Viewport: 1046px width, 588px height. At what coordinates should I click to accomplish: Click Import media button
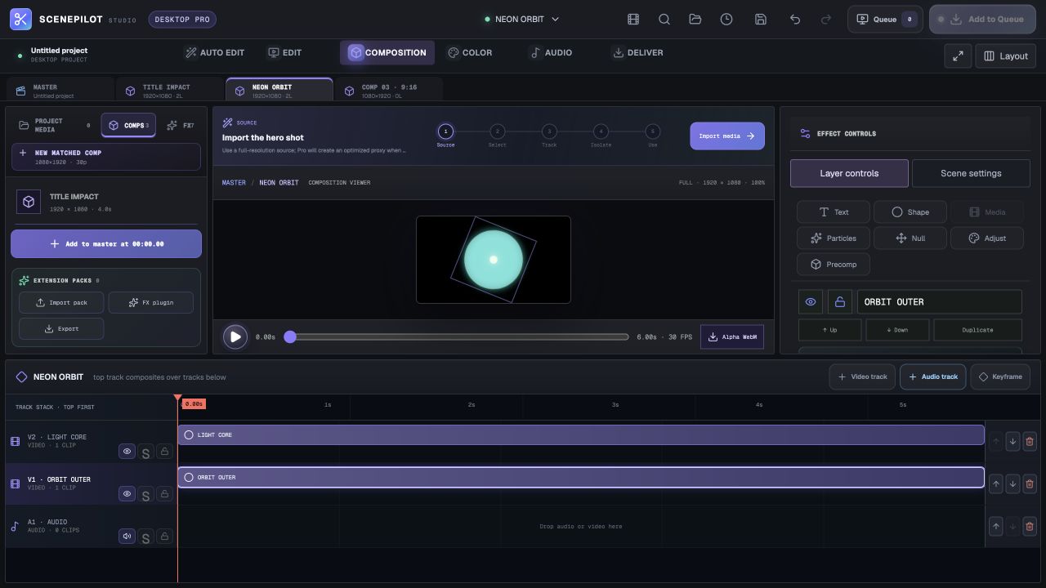click(727, 136)
